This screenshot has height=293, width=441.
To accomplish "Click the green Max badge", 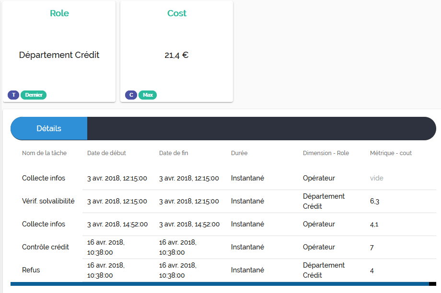I will [x=148, y=95].
